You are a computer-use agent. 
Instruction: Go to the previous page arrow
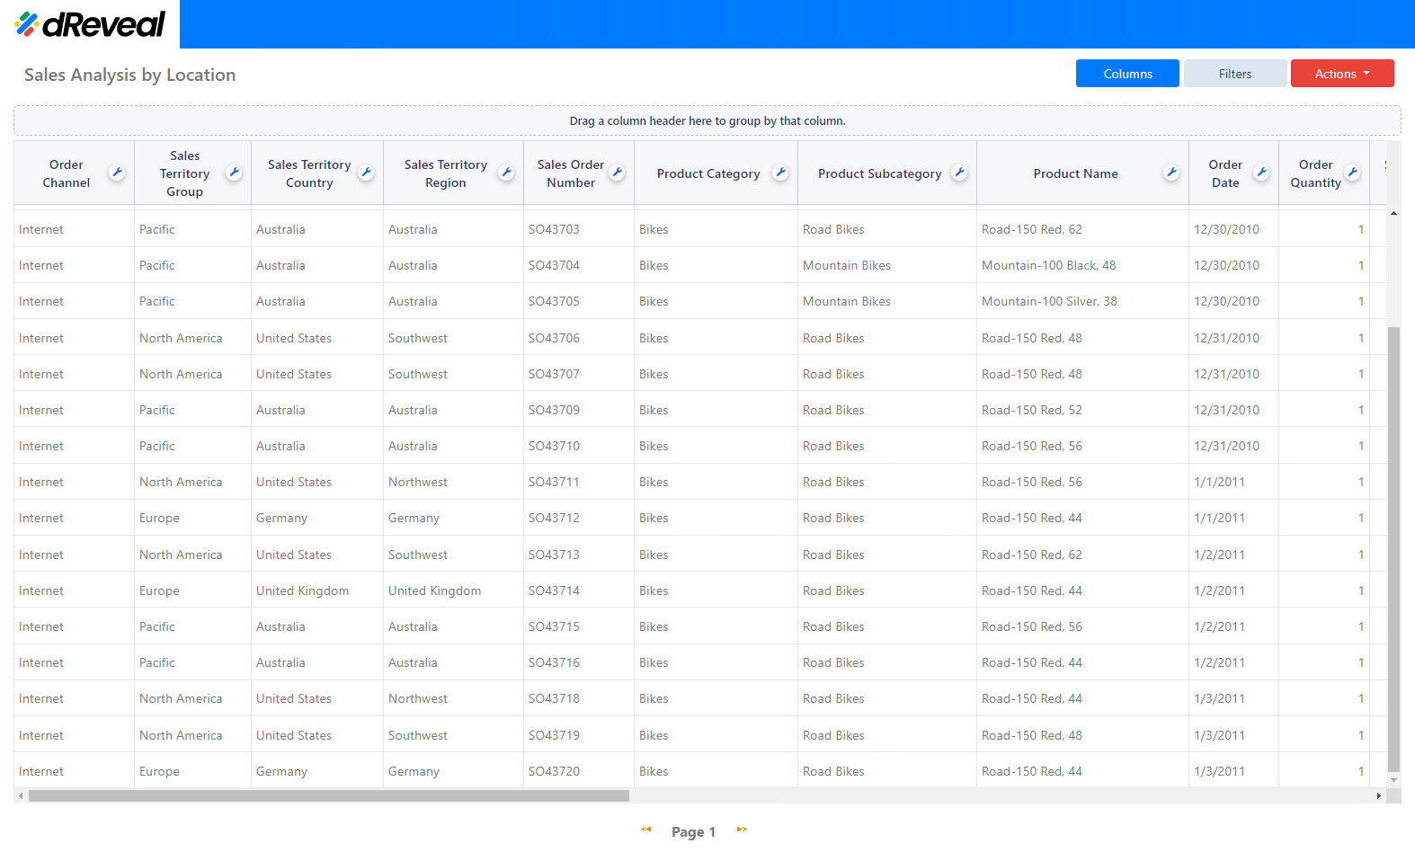(645, 830)
